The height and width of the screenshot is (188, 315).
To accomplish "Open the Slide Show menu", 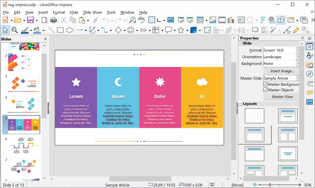I will [x=92, y=12].
